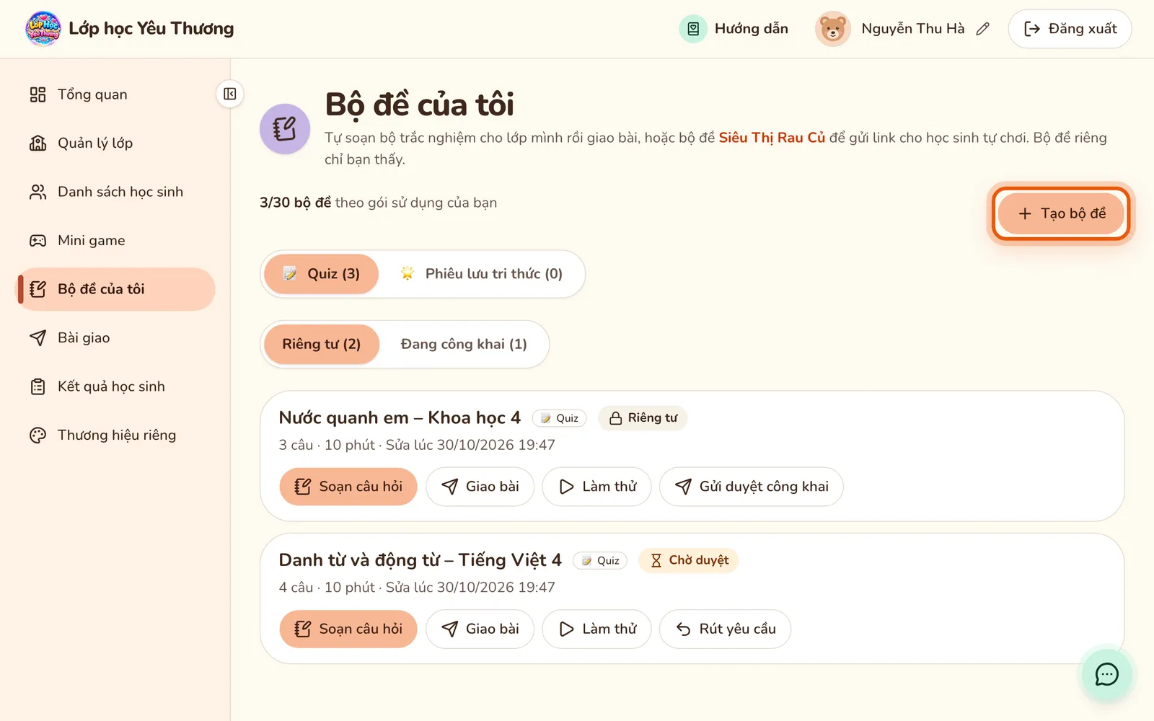View Kết quả học sinh
1154x721 pixels.
[115, 386]
